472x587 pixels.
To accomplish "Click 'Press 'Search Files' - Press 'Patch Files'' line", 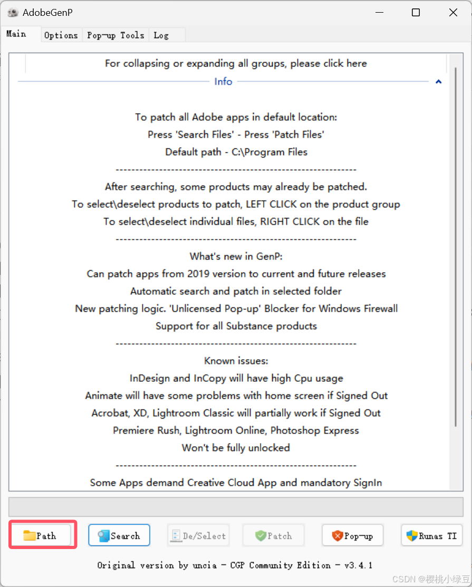I will point(236,134).
